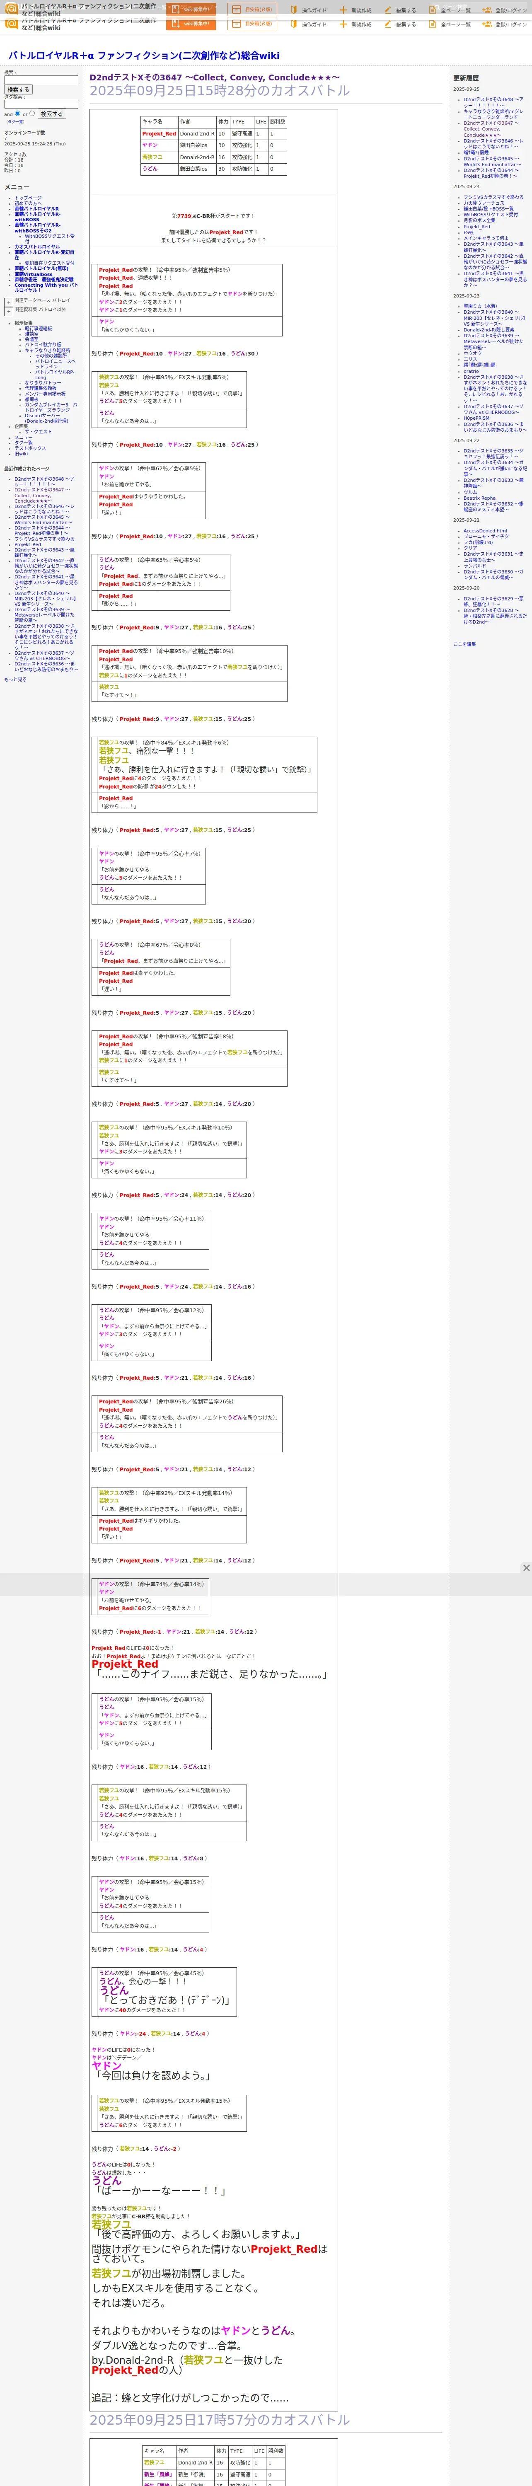Open 月影のボス全集 link

coord(479,221)
